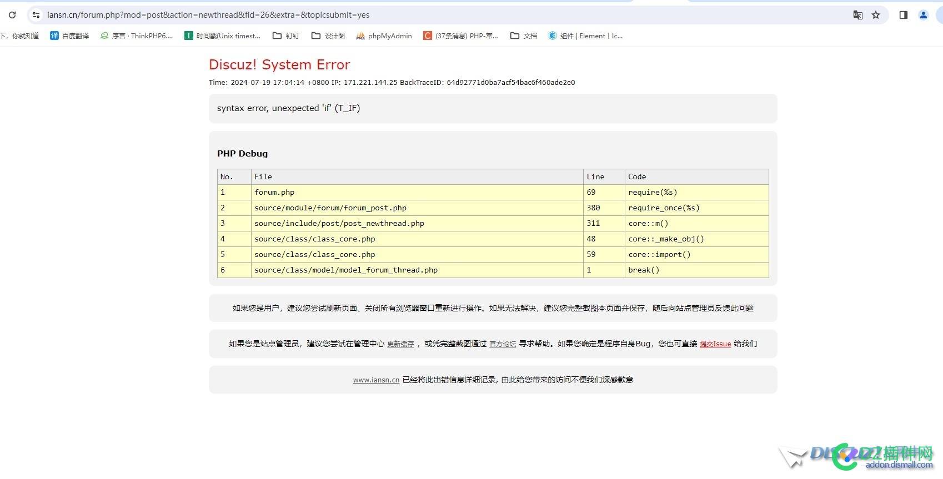Open the www.iansn.cn link
Screen dimensions: 943x479
point(376,380)
